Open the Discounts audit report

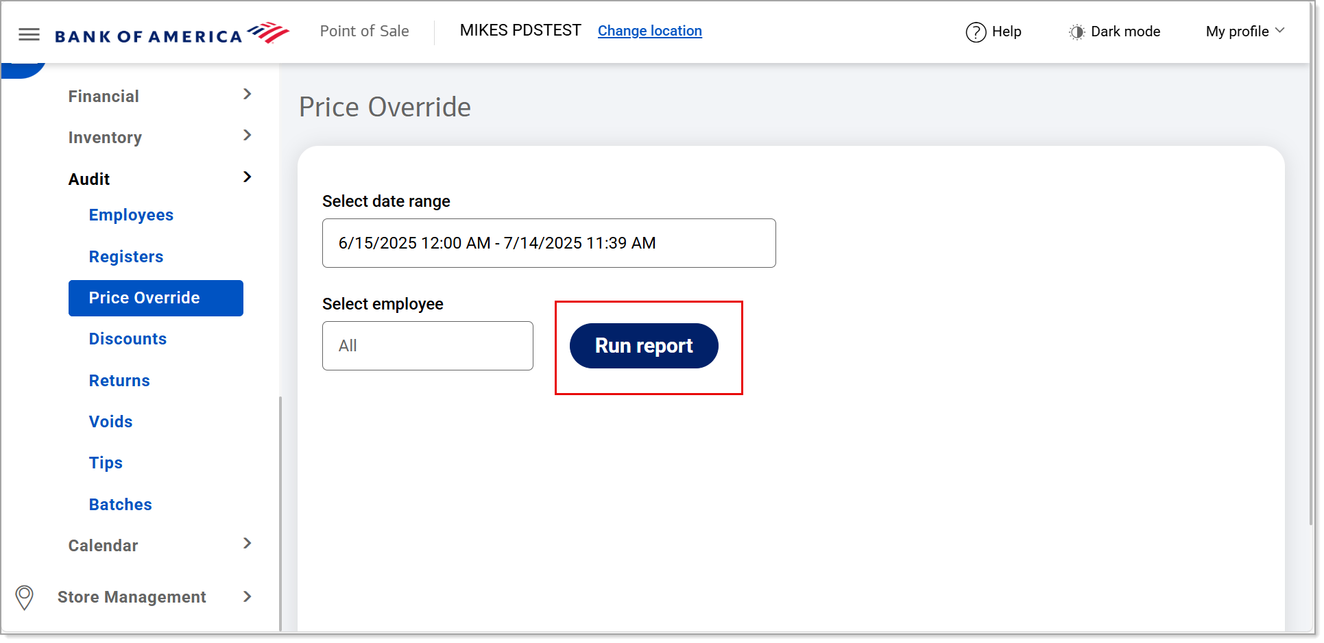click(x=128, y=339)
